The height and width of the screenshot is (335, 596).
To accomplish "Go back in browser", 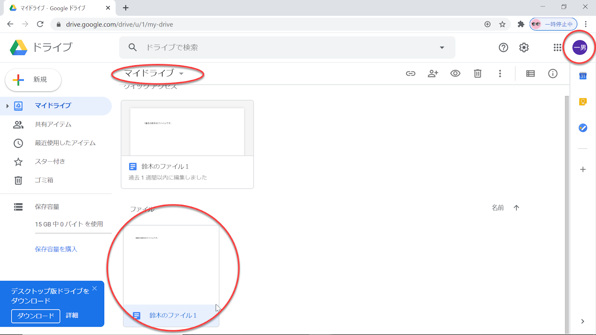I will point(10,24).
